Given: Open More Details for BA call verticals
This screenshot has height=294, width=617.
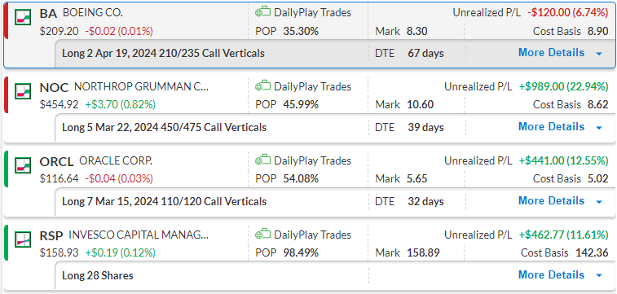Looking at the screenshot, I should pos(551,53).
